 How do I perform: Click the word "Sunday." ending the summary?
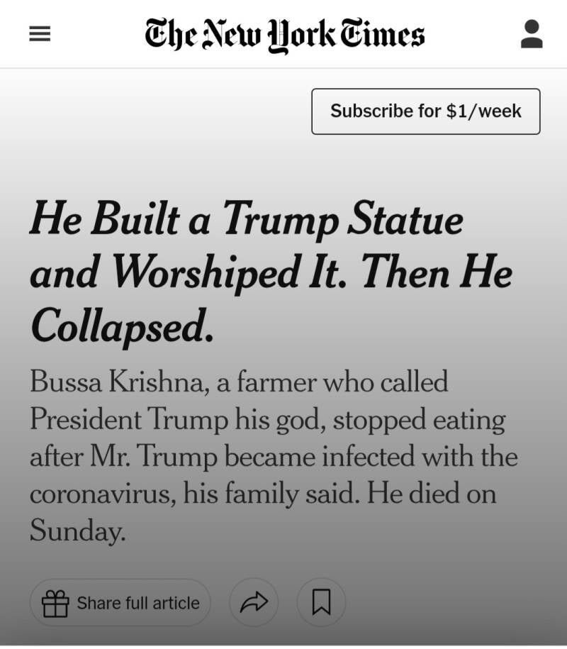(x=77, y=530)
